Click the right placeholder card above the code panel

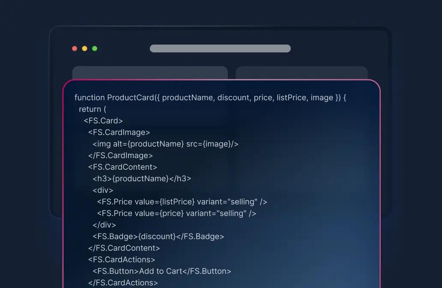pyautogui.click(x=302, y=72)
